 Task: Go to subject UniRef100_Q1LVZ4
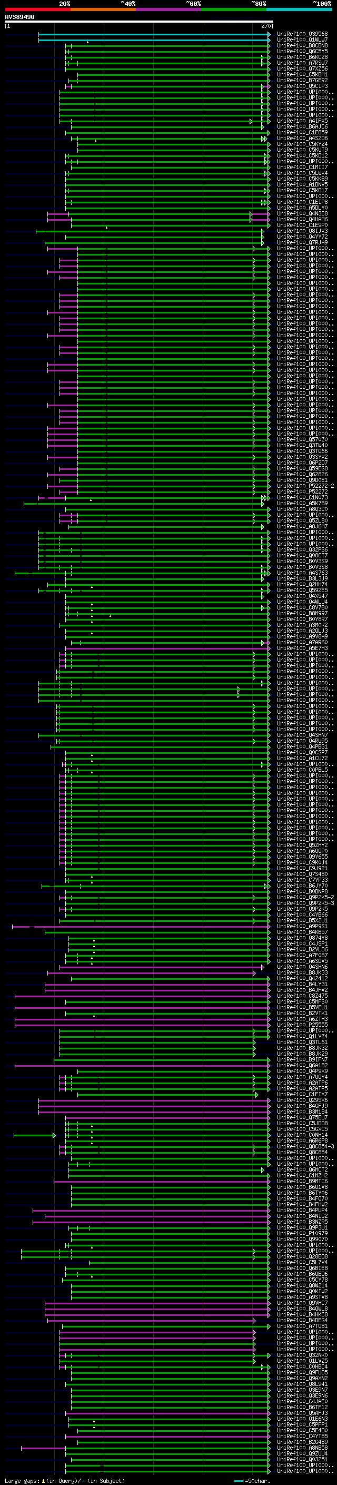pyautogui.click(x=302, y=1036)
